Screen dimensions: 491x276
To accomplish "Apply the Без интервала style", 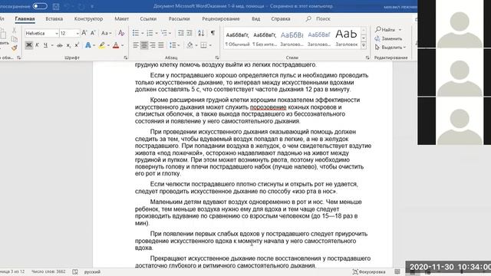I will tap(265, 38).
